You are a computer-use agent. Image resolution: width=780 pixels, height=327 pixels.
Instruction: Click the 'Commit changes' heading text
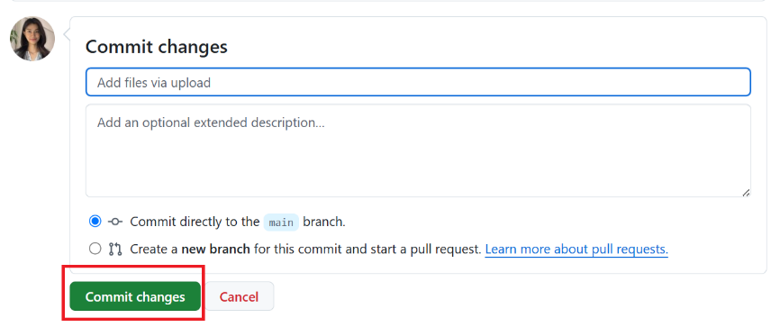tap(156, 47)
